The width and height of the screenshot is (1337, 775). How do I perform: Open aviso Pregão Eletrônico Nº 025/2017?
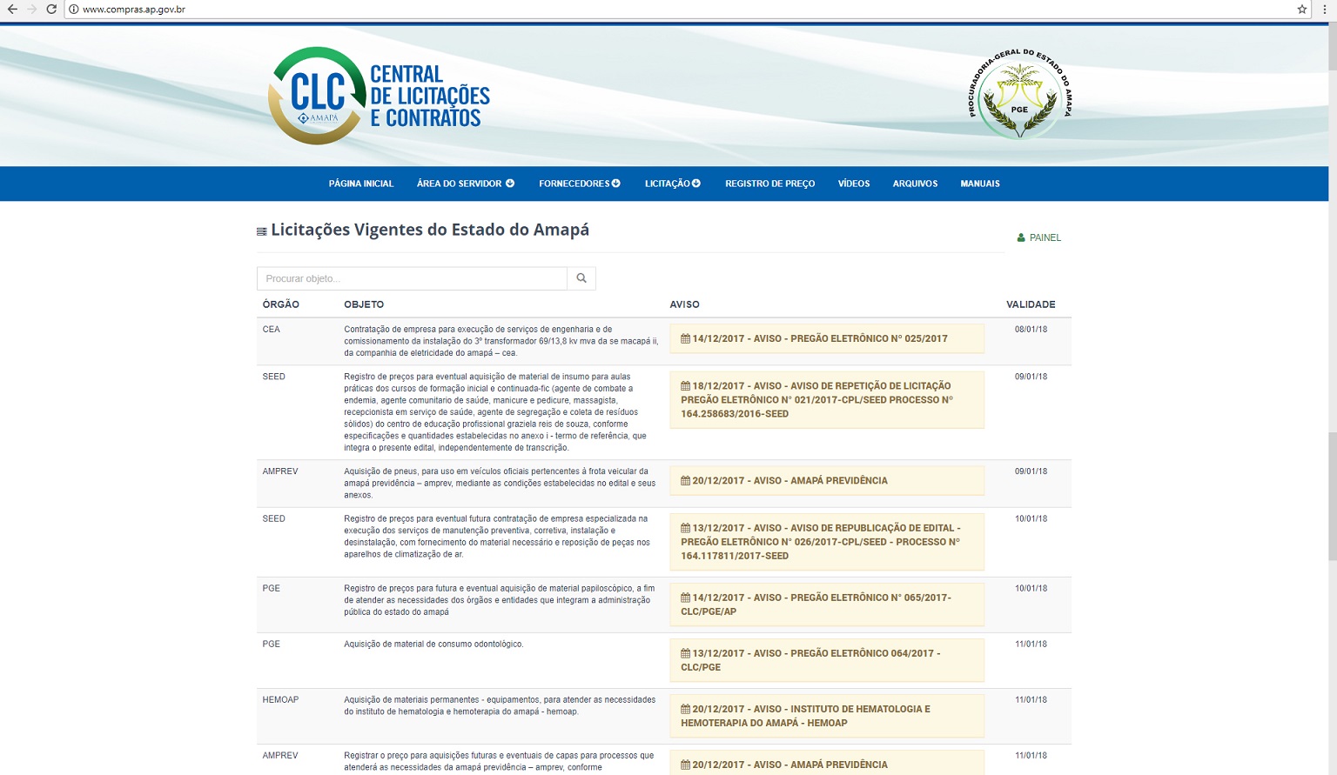tap(827, 338)
